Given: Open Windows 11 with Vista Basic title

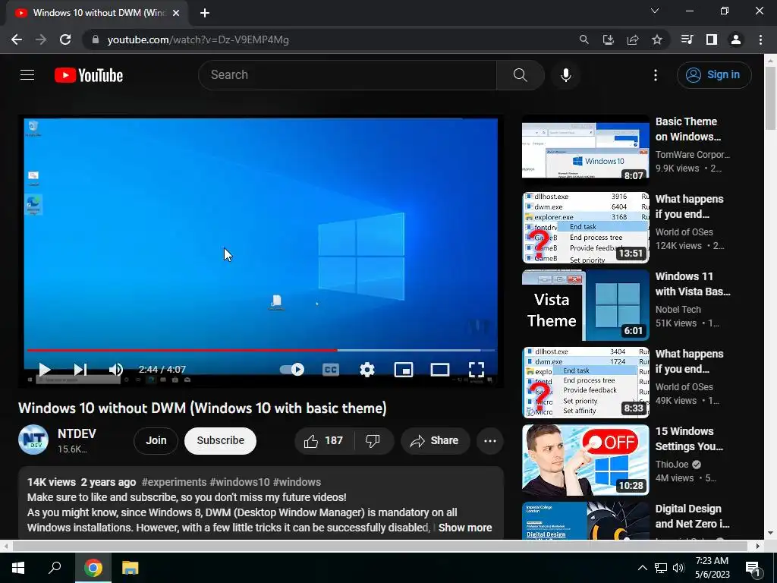Looking at the screenshot, I should [692, 284].
